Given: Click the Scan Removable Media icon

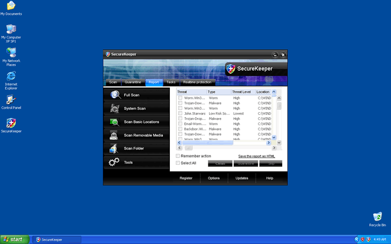Looking at the screenshot, I should [x=114, y=135].
